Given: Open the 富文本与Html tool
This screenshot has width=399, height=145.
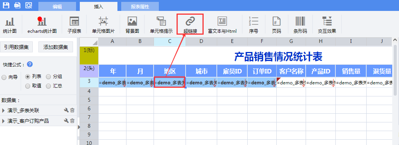Looking at the screenshot, I should pos(222,25).
